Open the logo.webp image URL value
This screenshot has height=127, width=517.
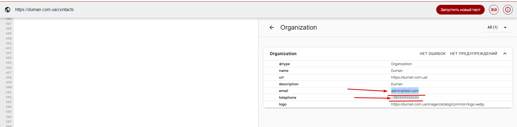tap(437, 104)
